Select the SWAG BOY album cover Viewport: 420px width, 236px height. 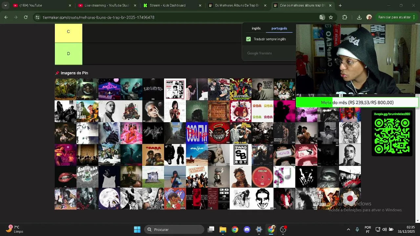[241, 155]
